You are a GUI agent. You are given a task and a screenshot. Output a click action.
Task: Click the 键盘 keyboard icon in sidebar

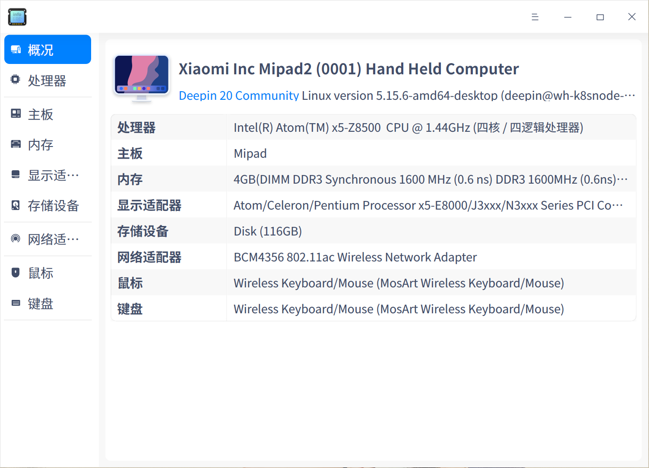pos(16,303)
